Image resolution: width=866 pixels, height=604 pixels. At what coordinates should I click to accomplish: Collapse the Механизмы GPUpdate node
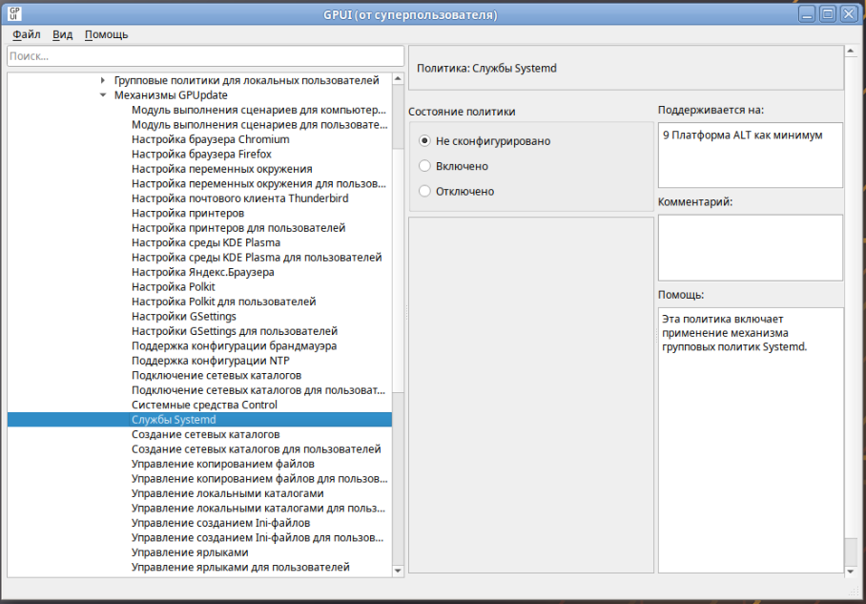(x=103, y=95)
